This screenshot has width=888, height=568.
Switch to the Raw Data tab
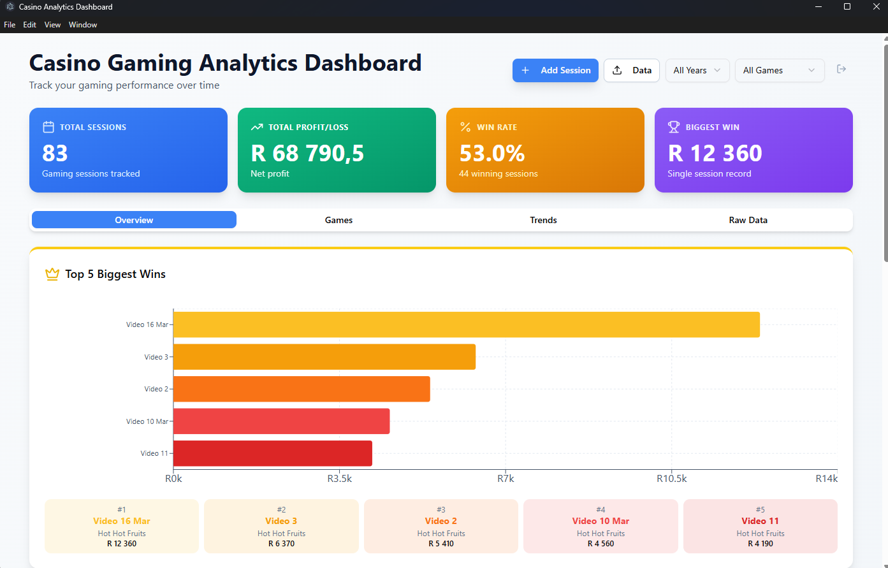coord(748,220)
